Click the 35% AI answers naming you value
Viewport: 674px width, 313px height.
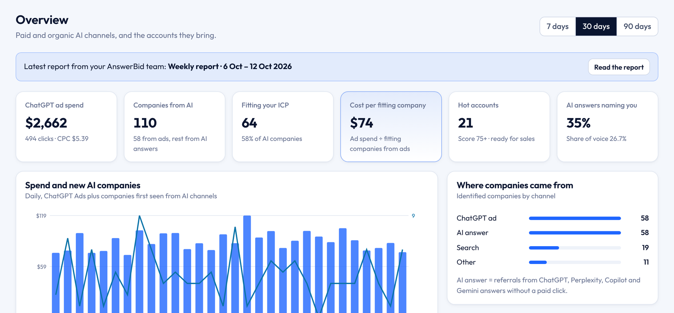pyautogui.click(x=578, y=123)
